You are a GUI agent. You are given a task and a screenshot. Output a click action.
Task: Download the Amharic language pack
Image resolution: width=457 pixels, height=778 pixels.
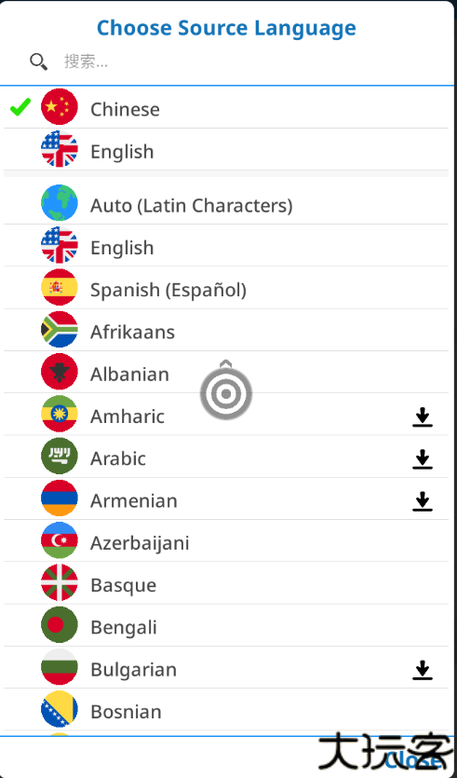click(x=423, y=416)
